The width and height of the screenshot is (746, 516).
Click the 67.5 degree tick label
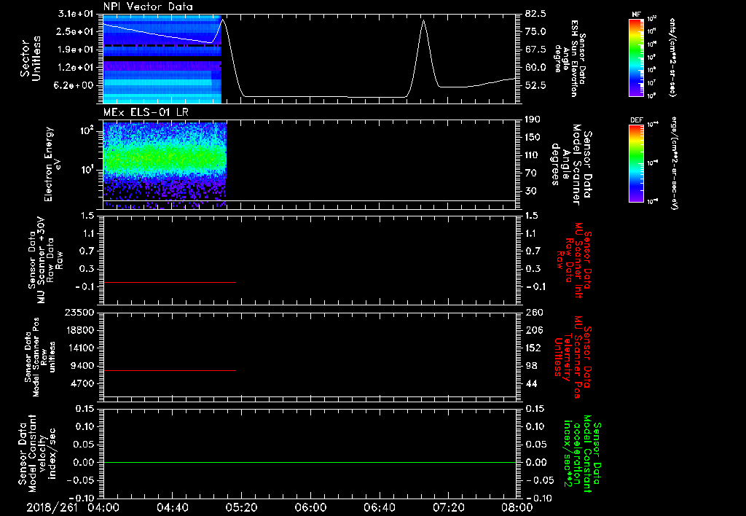click(536, 50)
